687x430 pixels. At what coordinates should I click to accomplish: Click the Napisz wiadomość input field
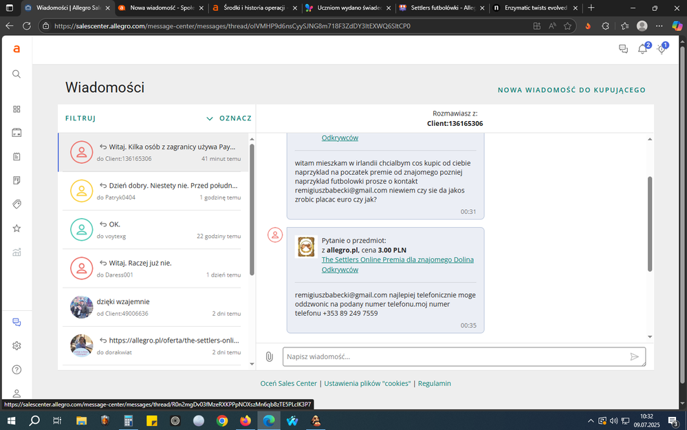coord(454,356)
